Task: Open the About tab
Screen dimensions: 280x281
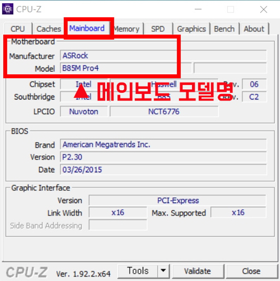Action: pos(254,29)
